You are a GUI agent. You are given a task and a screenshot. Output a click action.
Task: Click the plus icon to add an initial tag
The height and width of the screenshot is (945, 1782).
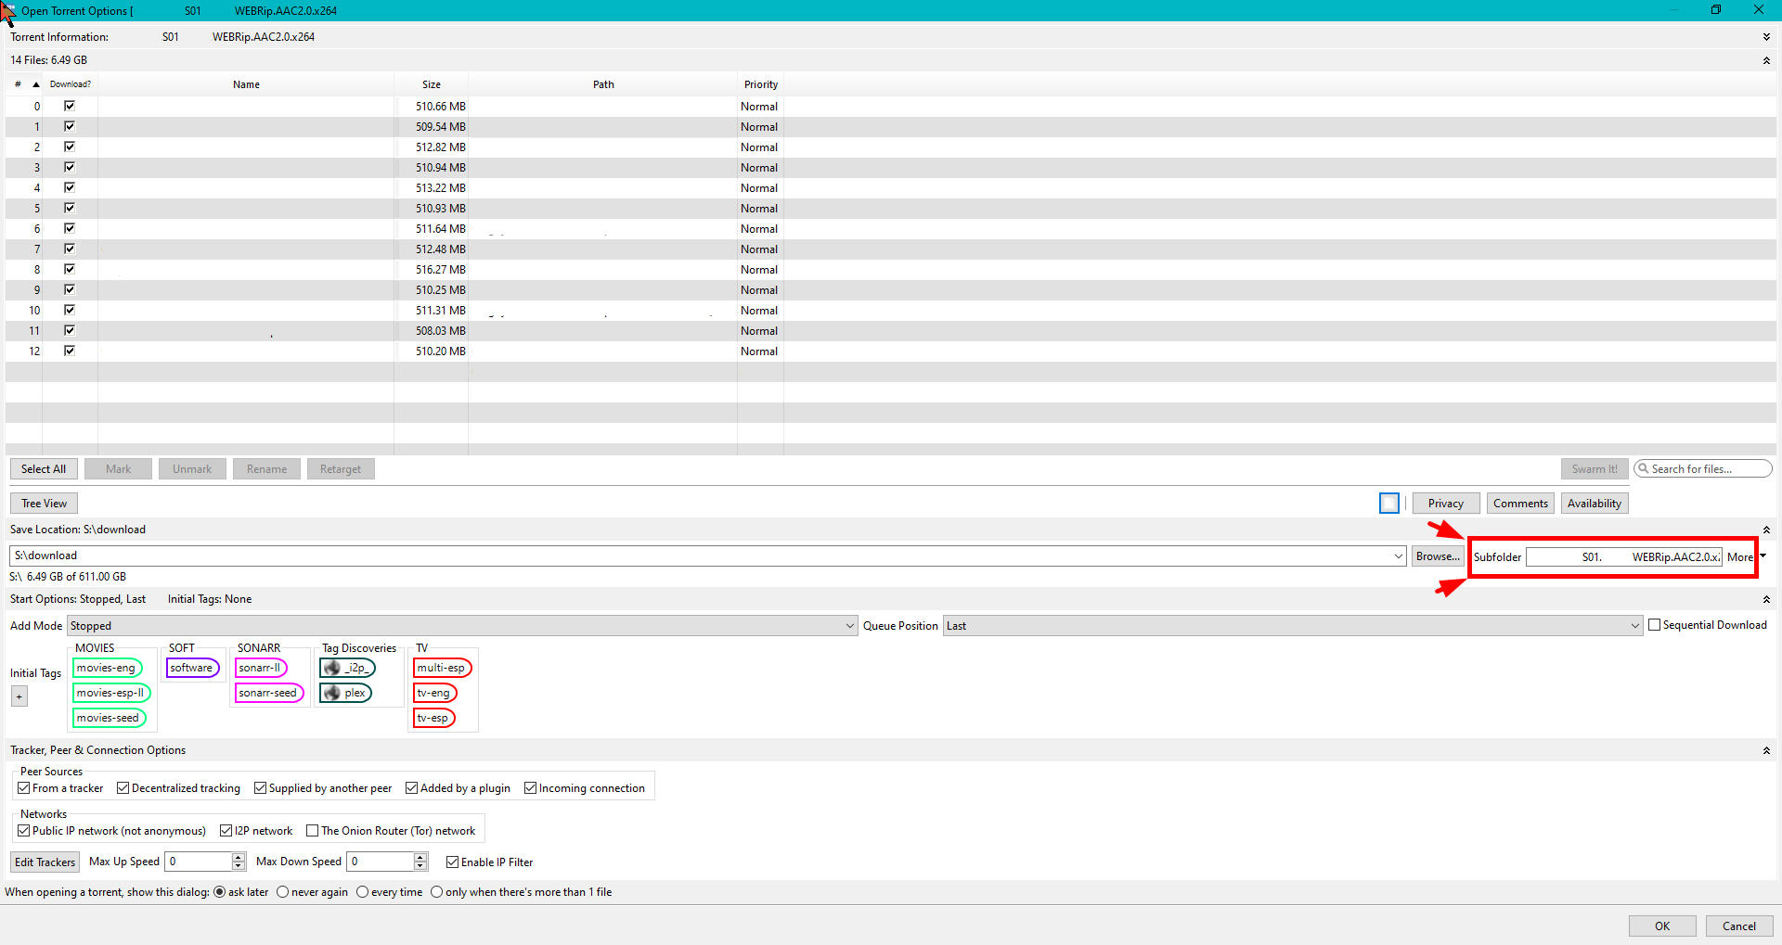pyautogui.click(x=19, y=696)
